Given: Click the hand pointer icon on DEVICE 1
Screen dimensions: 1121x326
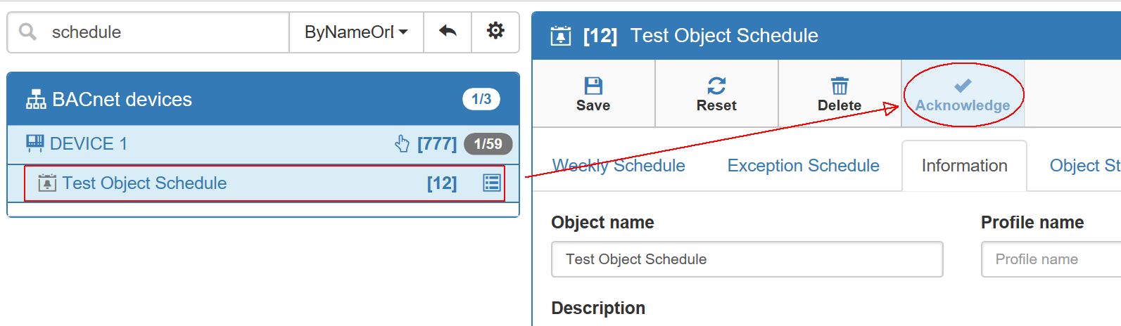Looking at the screenshot, I should pyautogui.click(x=402, y=144).
